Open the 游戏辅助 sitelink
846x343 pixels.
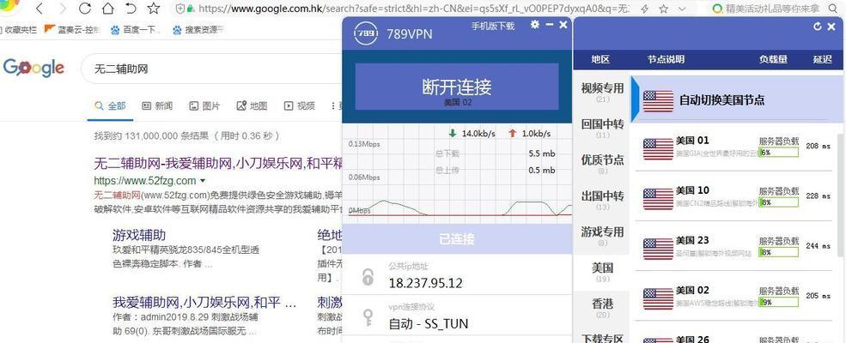click(139, 235)
